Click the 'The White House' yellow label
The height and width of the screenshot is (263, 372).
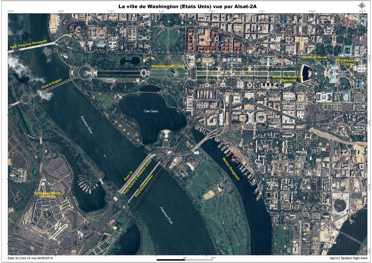(x=315, y=58)
